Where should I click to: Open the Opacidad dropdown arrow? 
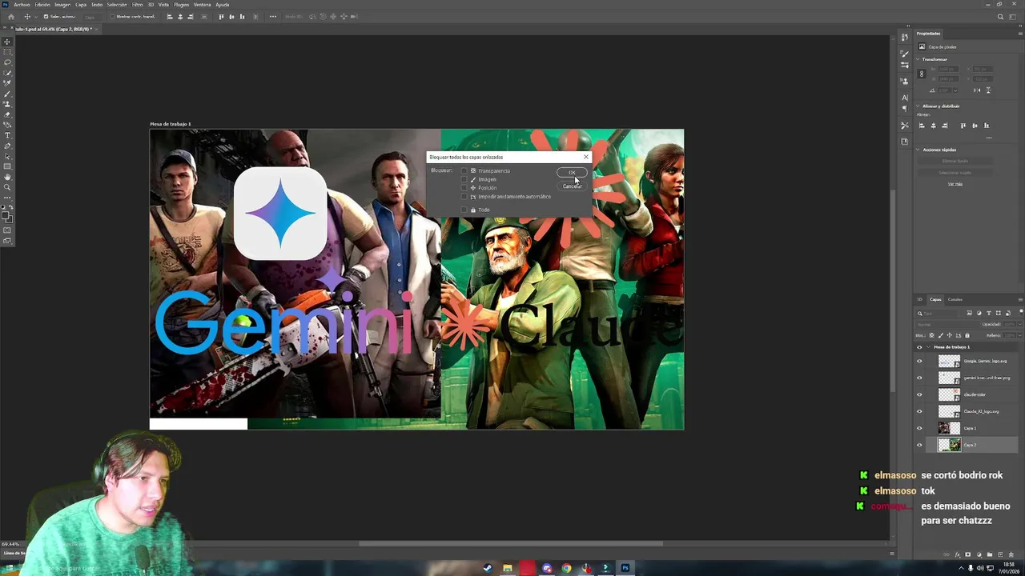pos(1019,324)
